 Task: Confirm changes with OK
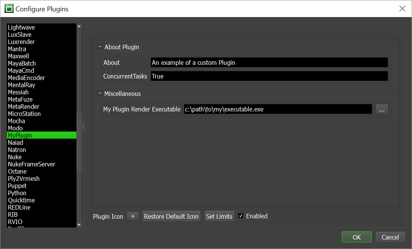click(356, 237)
